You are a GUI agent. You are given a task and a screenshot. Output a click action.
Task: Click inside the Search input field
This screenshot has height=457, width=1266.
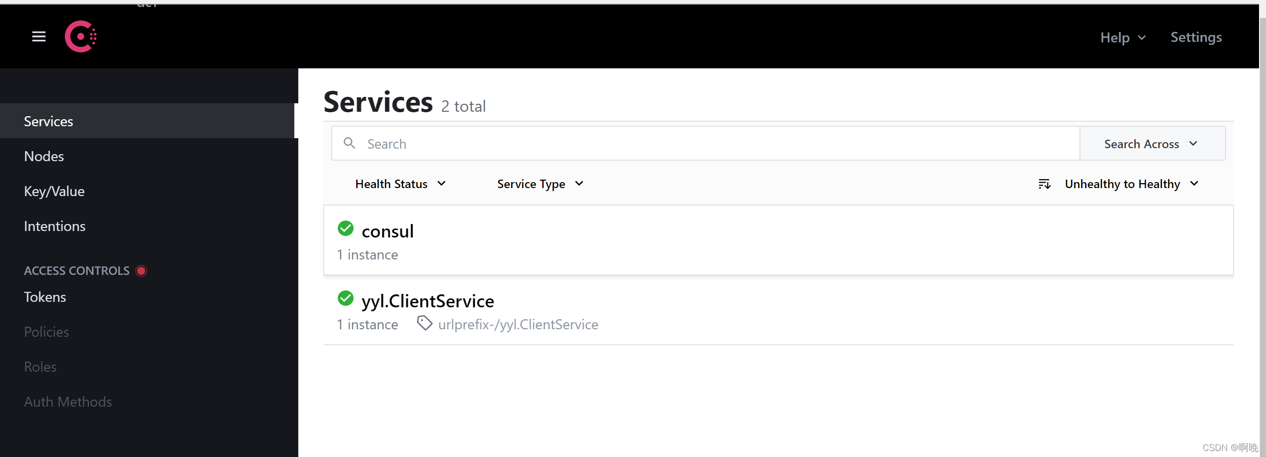549,143
